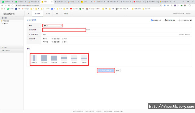This screenshot has width=195, height=113.
Task: Open the fifth AdFit top navigation tab
Action: 66,14
